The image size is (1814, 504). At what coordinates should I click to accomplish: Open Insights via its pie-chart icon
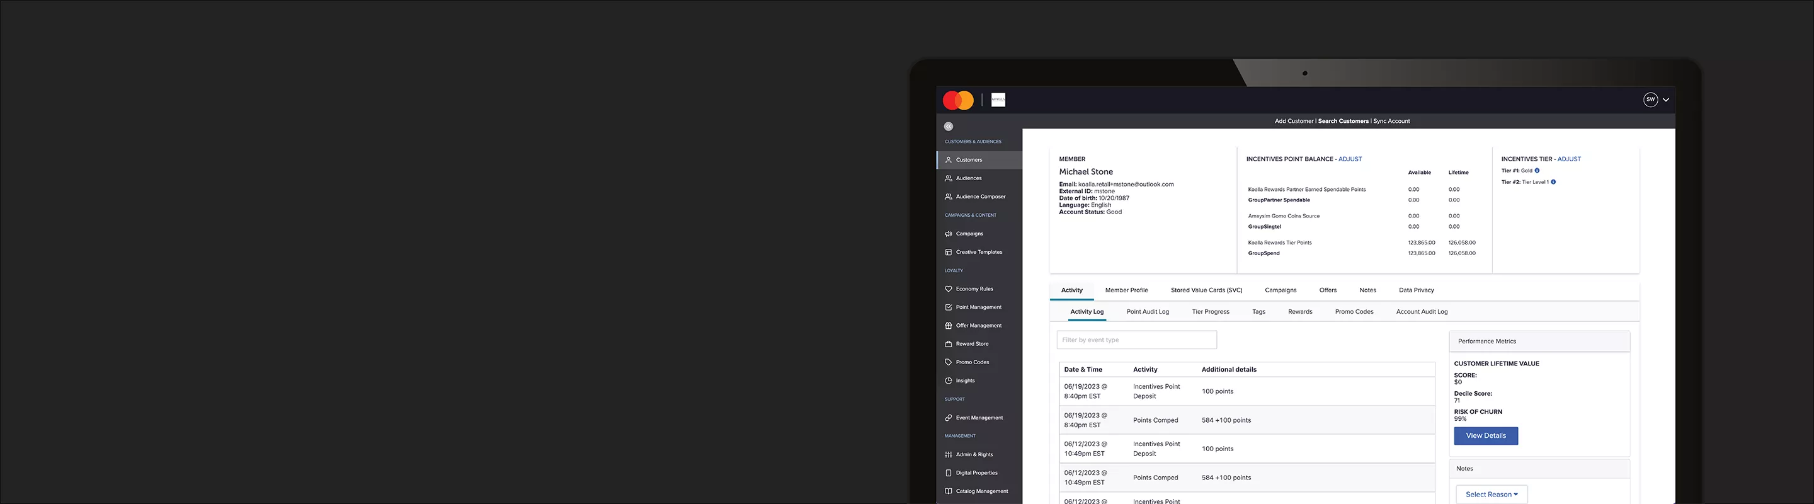pyautogui.click(x=949, y=381)
